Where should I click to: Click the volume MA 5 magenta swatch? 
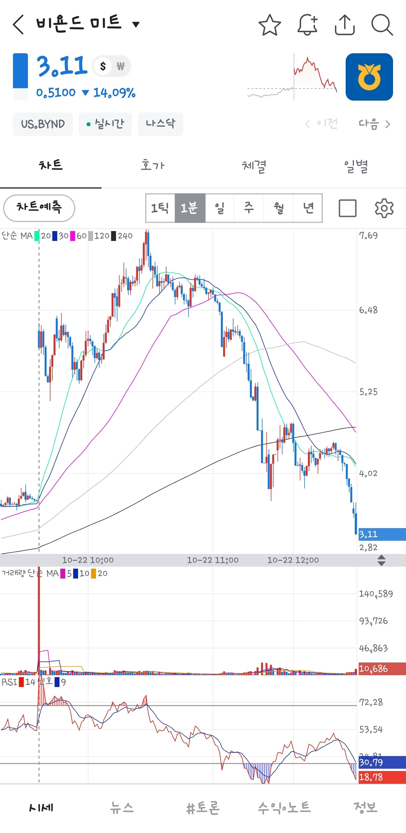point(63,573)
